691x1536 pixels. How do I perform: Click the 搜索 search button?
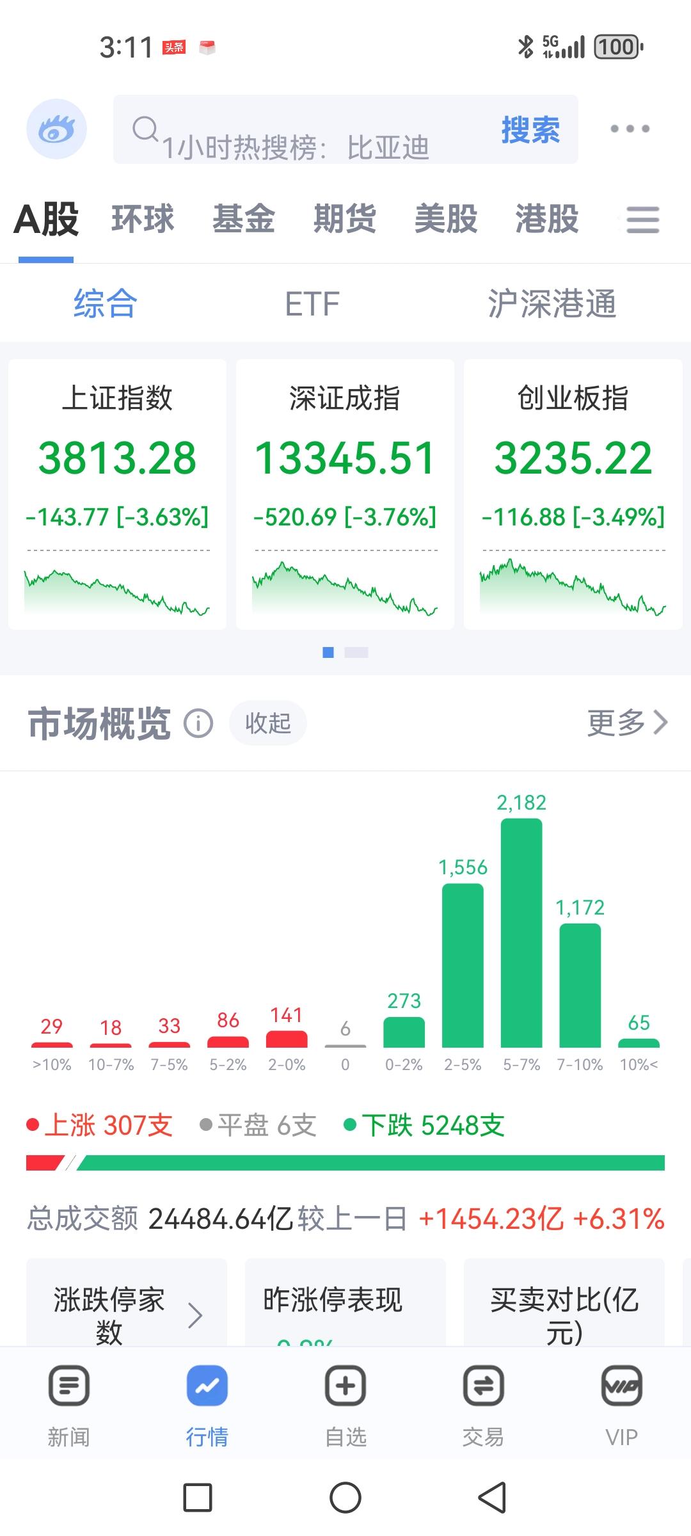[530, 130]
